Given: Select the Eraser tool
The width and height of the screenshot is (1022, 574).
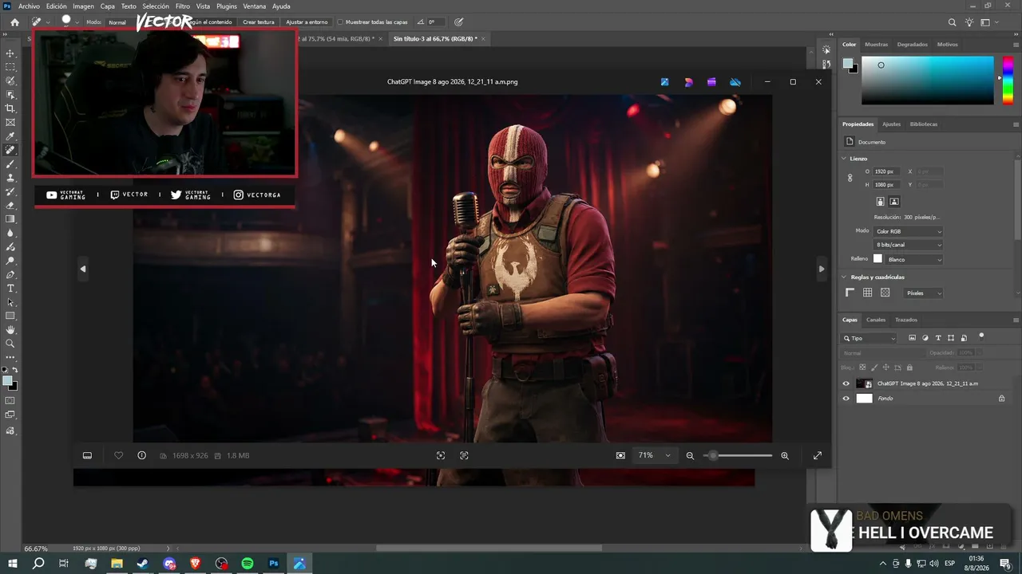Looking at the screenshot, I should point(10,205).
